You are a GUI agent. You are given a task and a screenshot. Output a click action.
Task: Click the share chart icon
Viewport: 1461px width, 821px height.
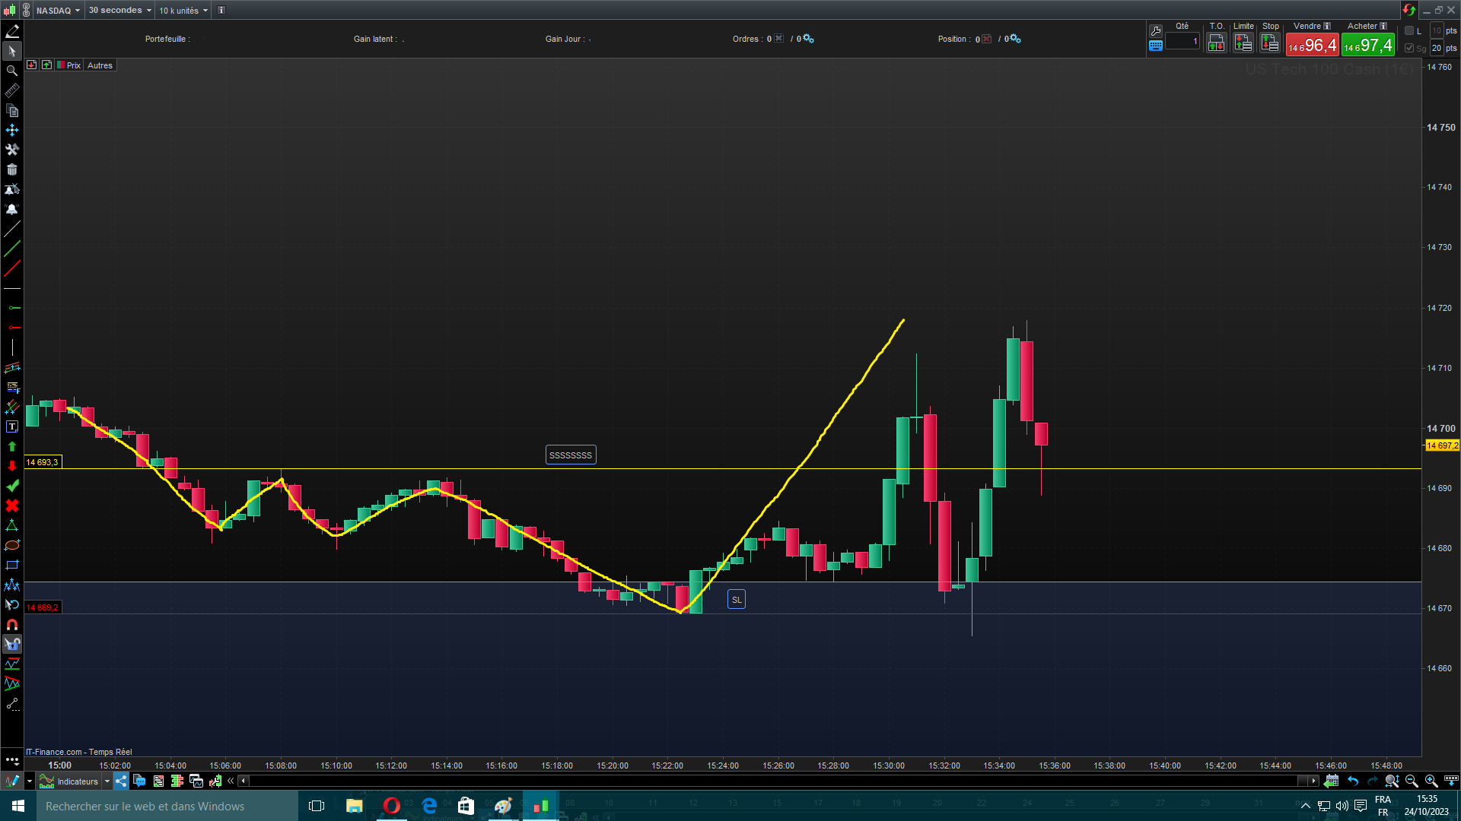click(x=122, y=781)
